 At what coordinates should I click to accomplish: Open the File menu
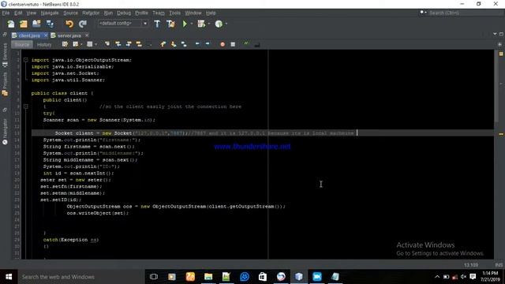(6, 13)
